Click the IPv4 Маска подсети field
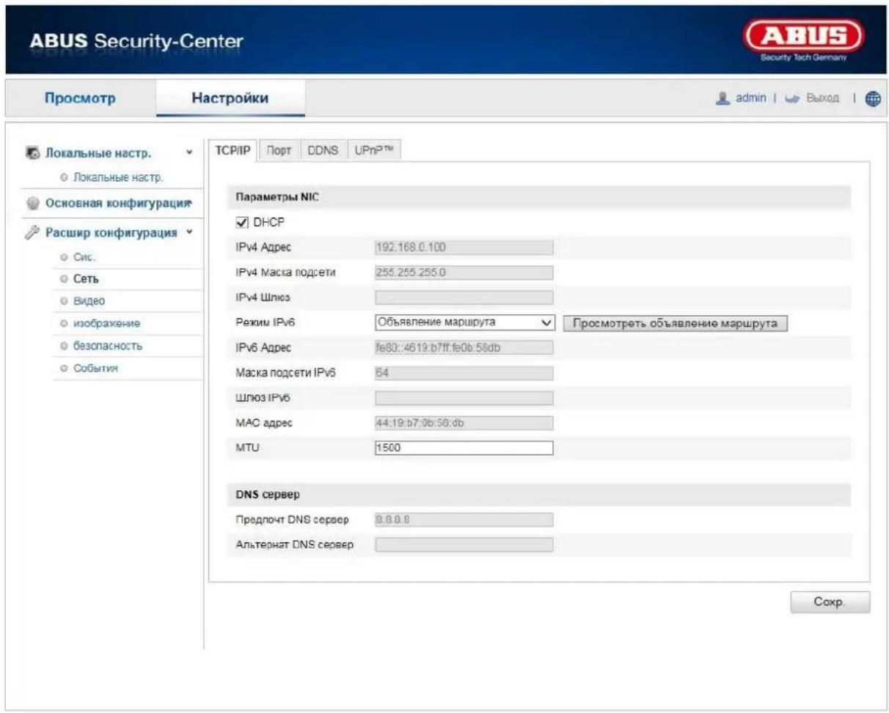This screenshot has width=889, height=713. pos(464,272)
